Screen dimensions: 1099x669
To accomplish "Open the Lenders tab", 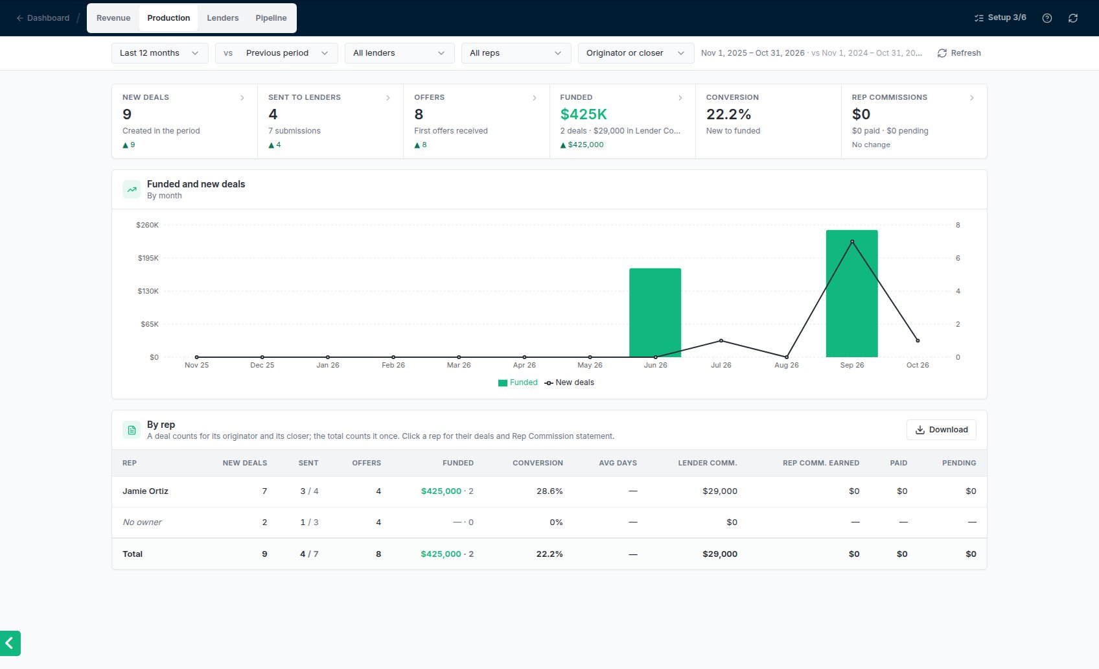I will coord(223,18).
